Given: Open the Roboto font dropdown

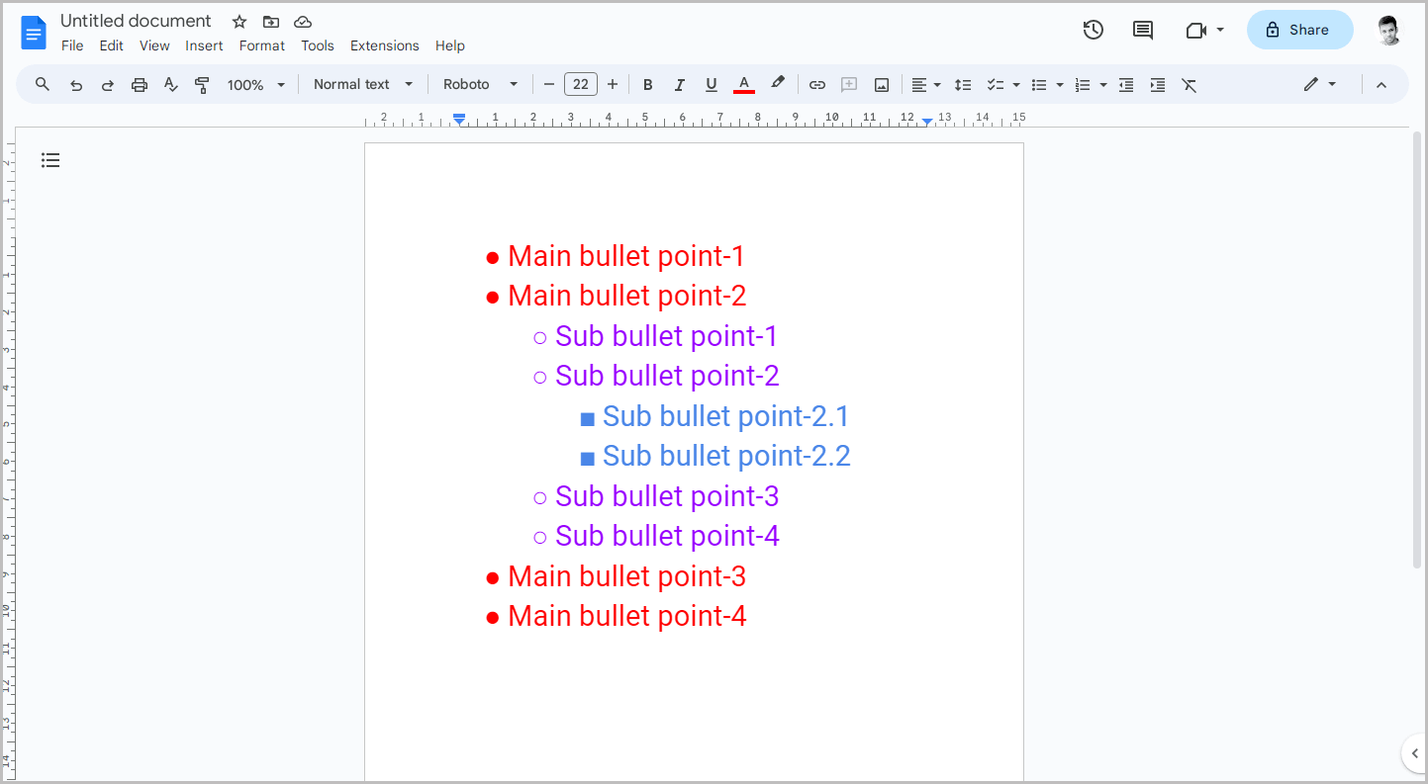Looking at the screenshot, I should [x=481, y=85].
